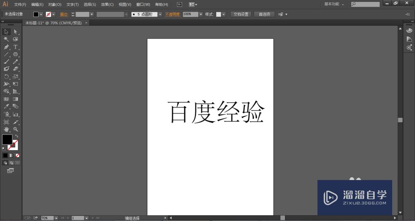Set paint mode to Gradient
The height and width of the screenshot is (221, 415).
[x=11, y=156]
